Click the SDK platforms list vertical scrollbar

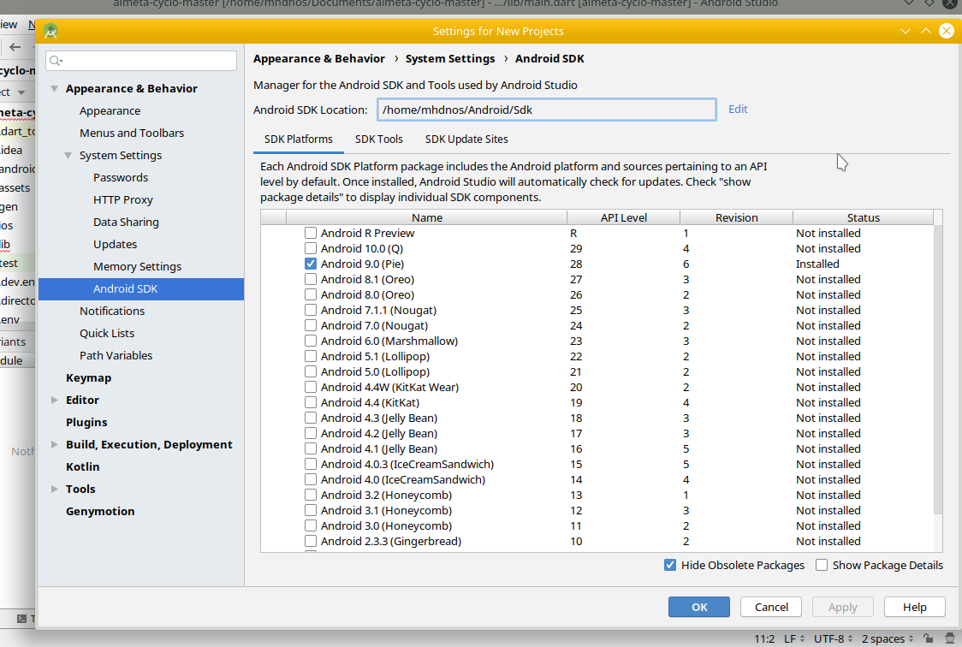tap(937, 370)
